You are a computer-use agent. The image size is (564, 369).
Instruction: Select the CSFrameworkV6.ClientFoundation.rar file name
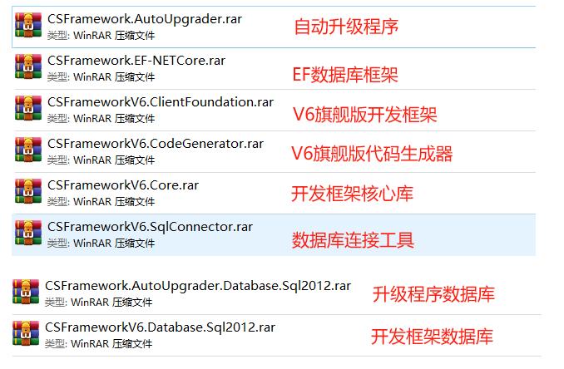161,101
